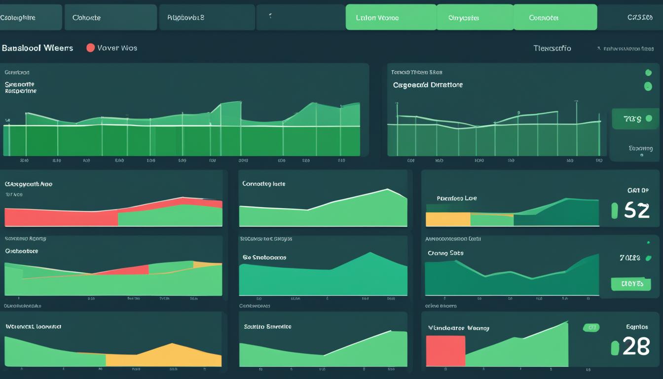Click the green pill indicator beside 52
This screenshot has width=663, height=379.
pos(614,211)
